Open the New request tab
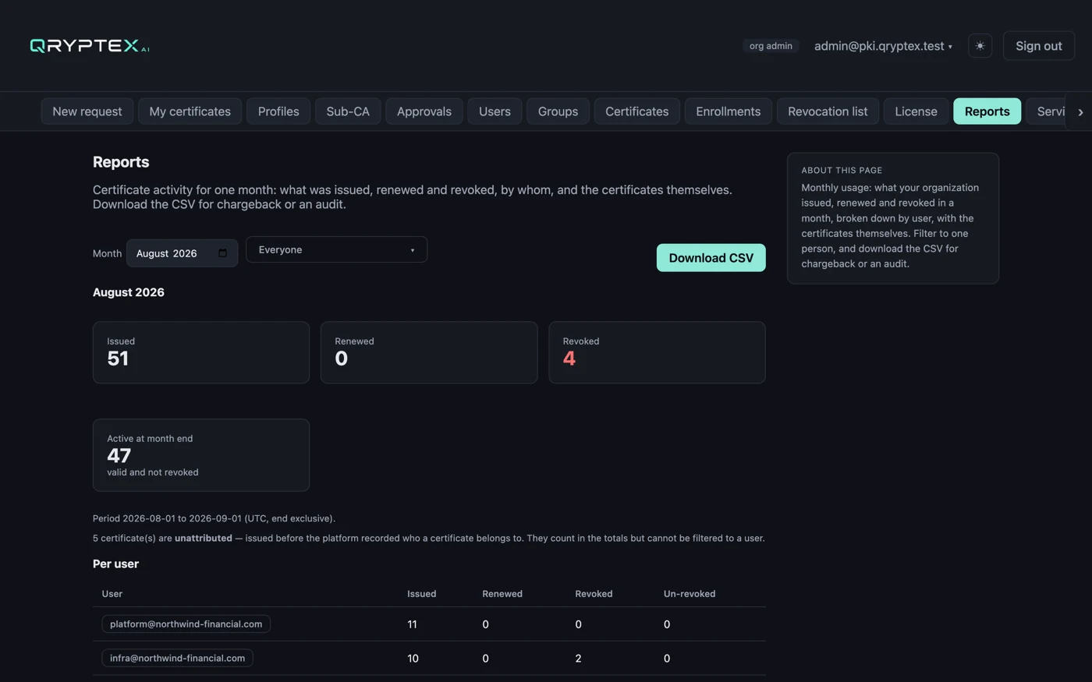1092x682 pixels. 87,111
